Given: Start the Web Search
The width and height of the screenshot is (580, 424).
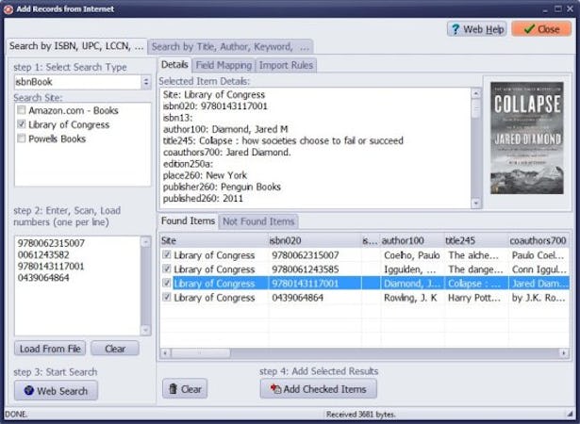Looking at the screenshot, I should pyautogui.click(x=56, y=390).
